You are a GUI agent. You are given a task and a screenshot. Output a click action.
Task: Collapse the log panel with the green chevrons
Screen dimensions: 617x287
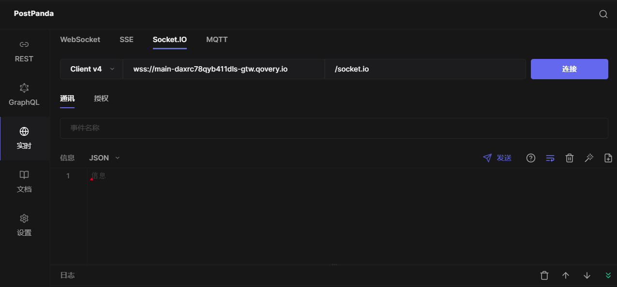(x=608, y=275)
